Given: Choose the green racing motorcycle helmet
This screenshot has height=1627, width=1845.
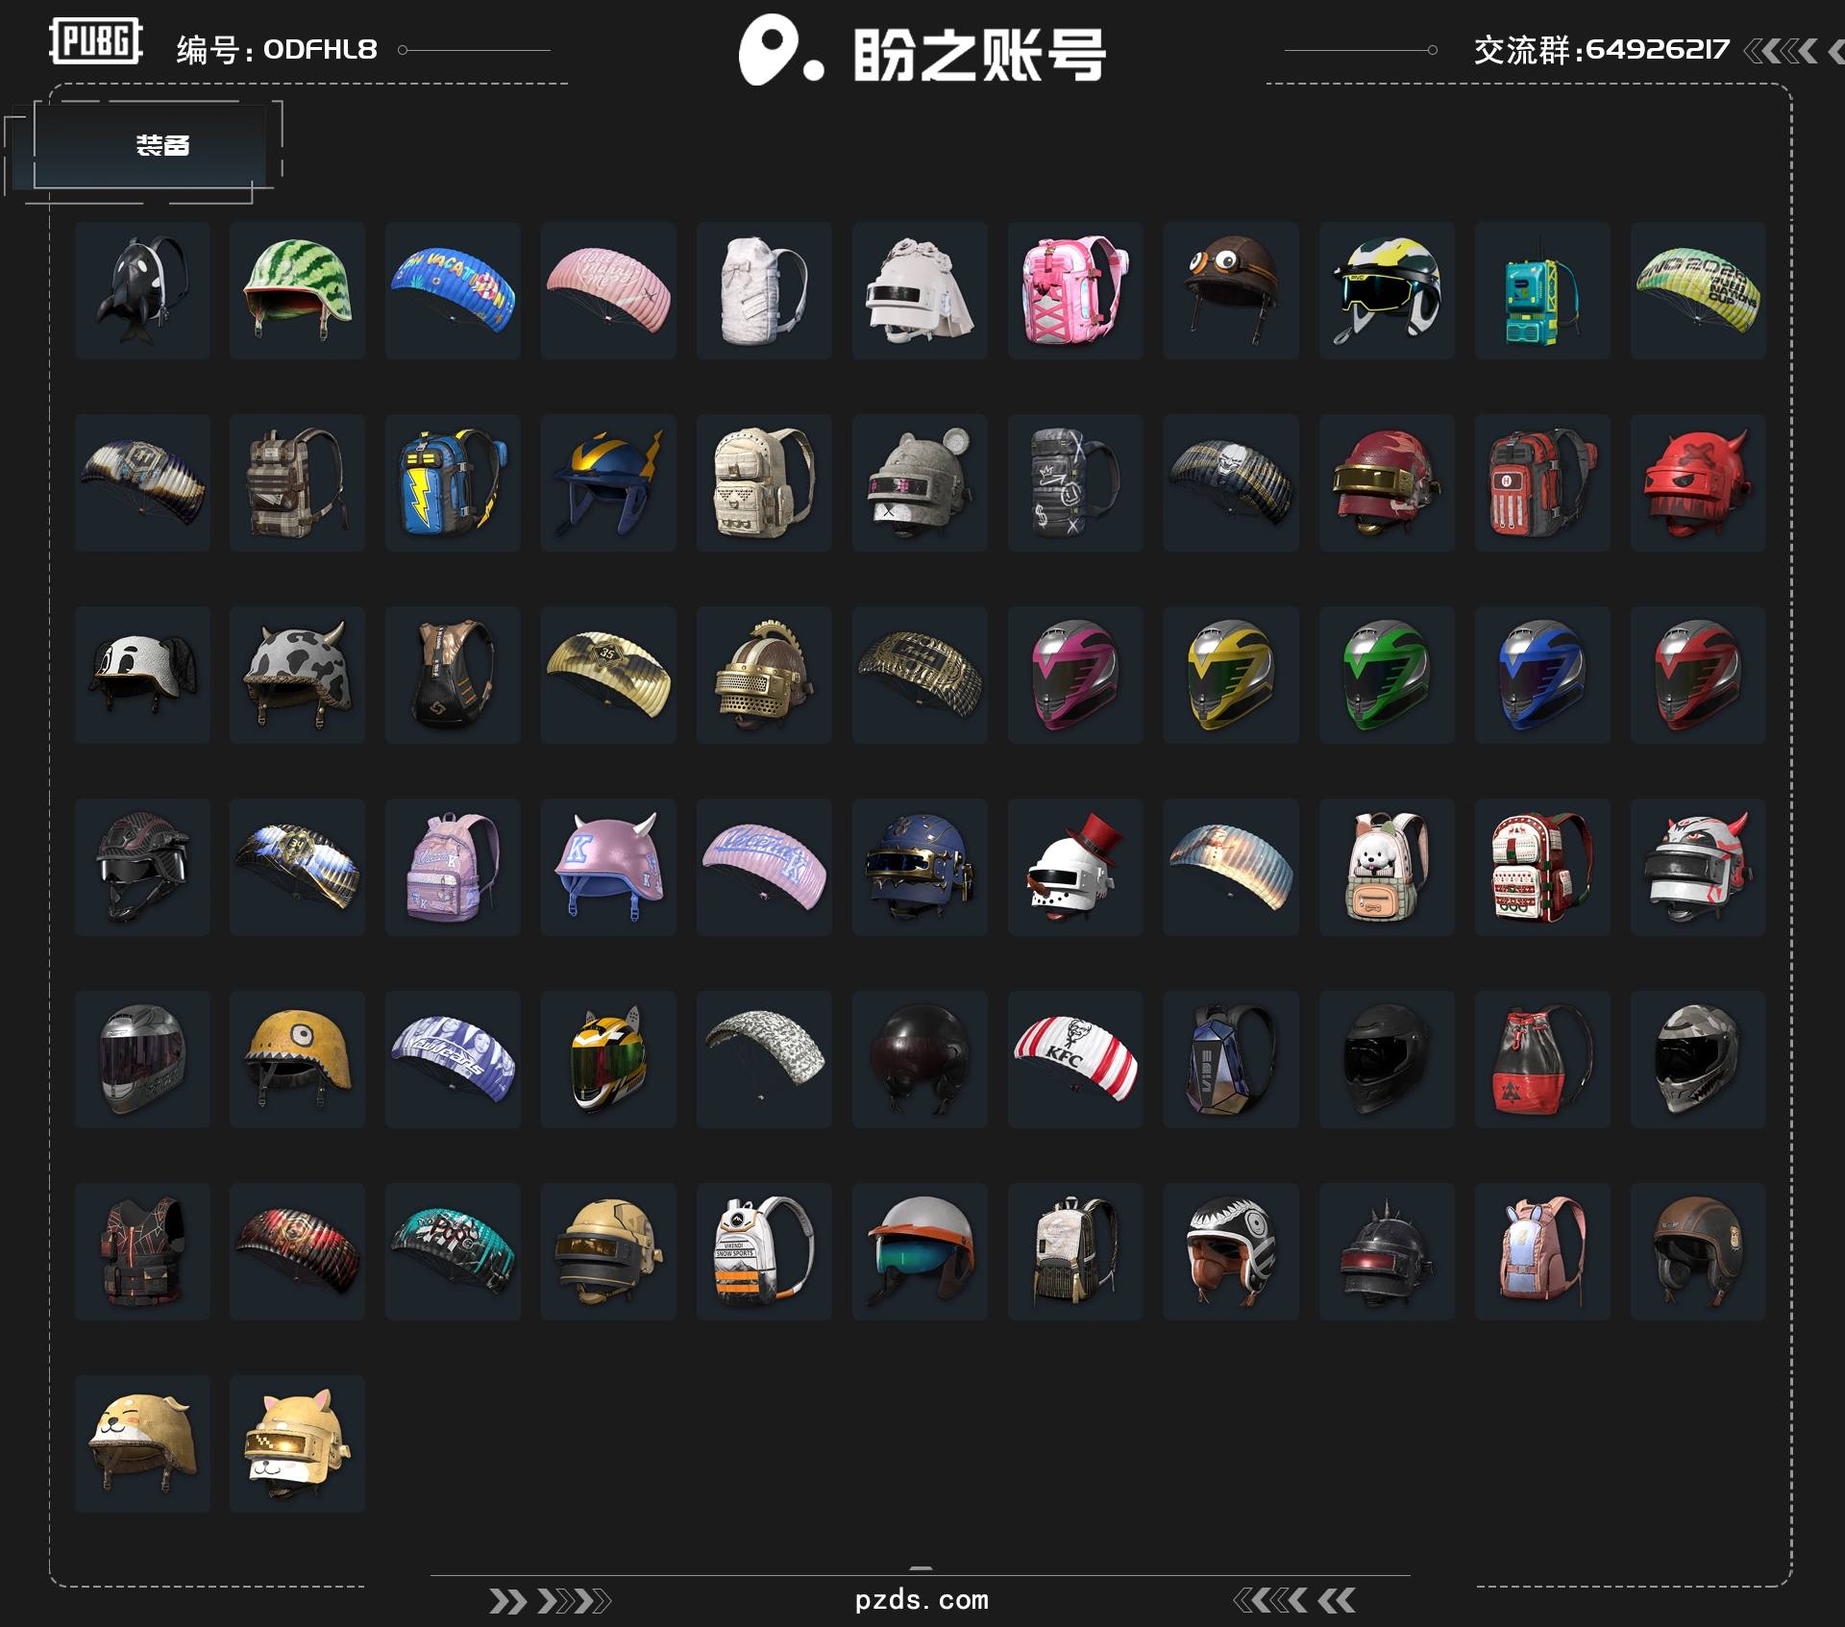Looking at the screenshot, I should (1387, 675).
